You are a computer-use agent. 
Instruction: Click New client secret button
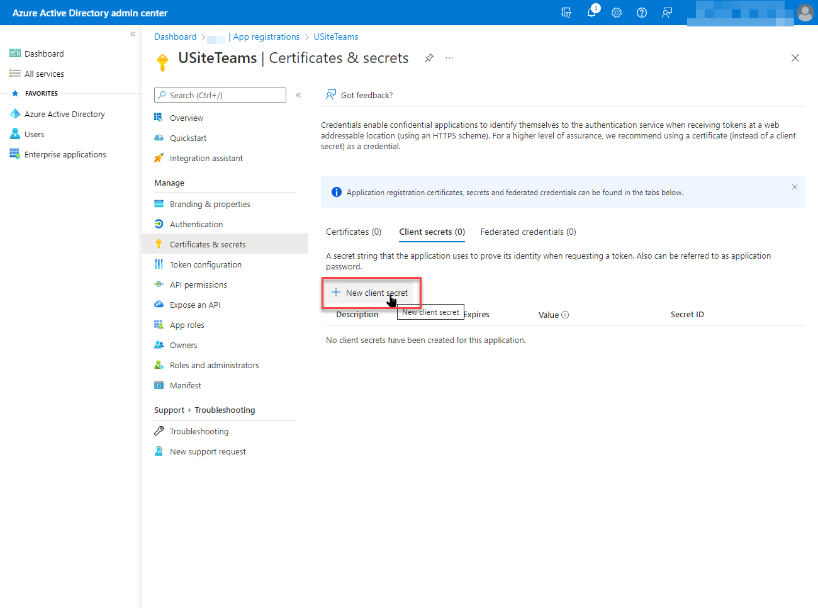369,293
